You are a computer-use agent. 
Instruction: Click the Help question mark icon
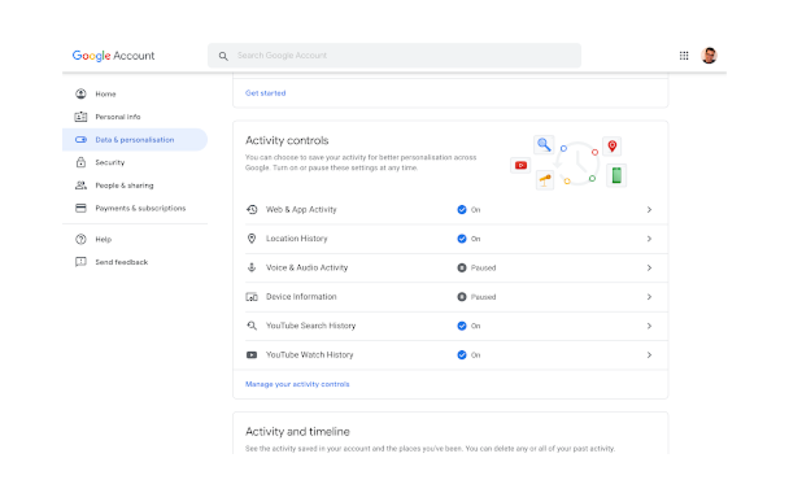tap(81, 239)
